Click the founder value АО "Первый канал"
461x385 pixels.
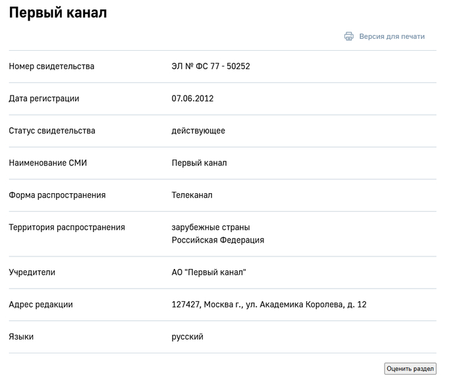pyautogui.click(x=209, y=272)
